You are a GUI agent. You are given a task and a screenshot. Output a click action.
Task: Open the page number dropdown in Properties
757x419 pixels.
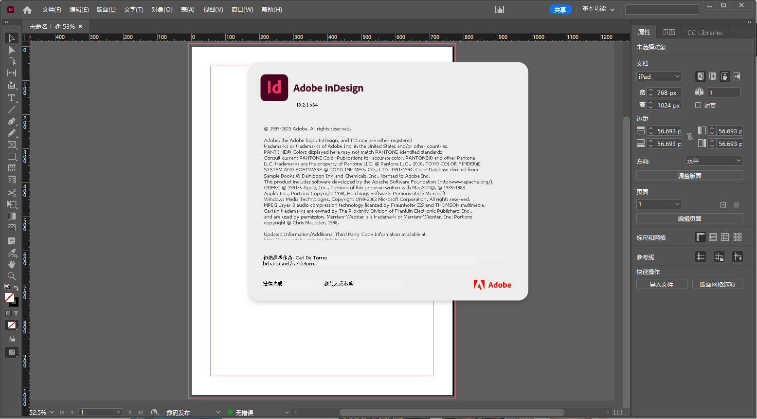(x=677, y=204)
